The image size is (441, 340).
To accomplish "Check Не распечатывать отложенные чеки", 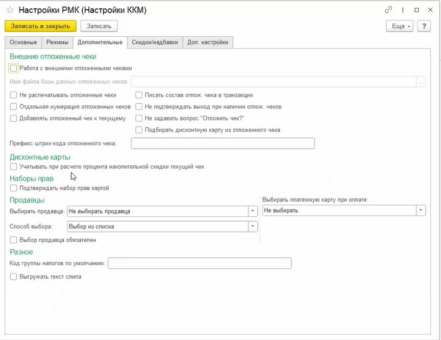I will click(14, 95).
